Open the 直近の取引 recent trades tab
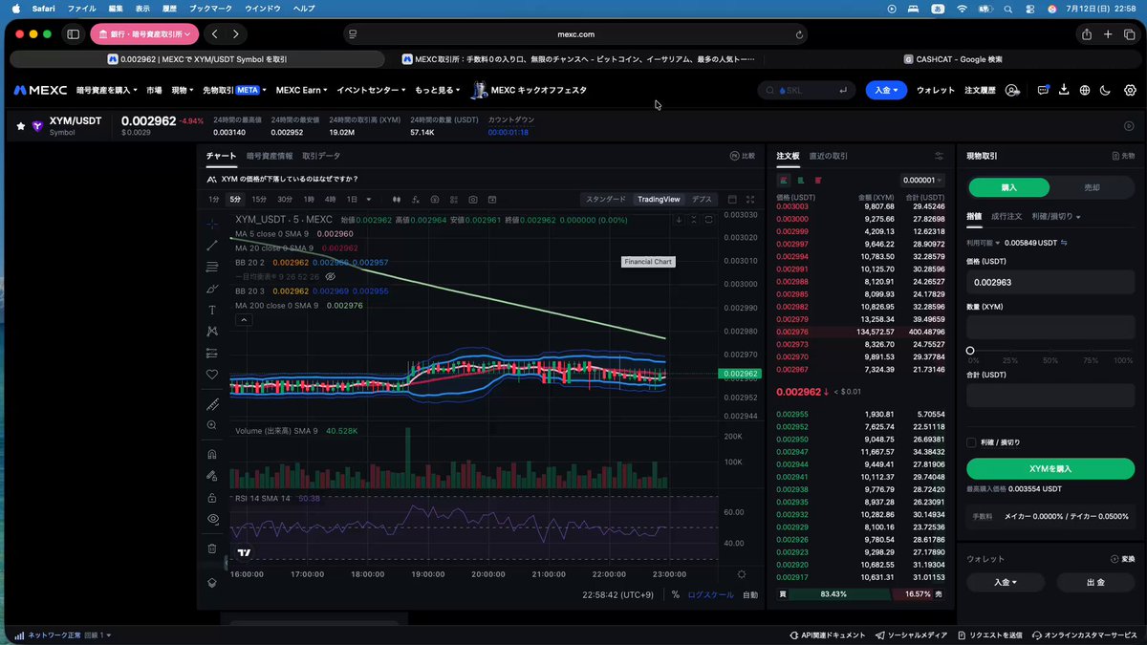The width and height of the screenshot is (1147, 645). pos(828,156)
